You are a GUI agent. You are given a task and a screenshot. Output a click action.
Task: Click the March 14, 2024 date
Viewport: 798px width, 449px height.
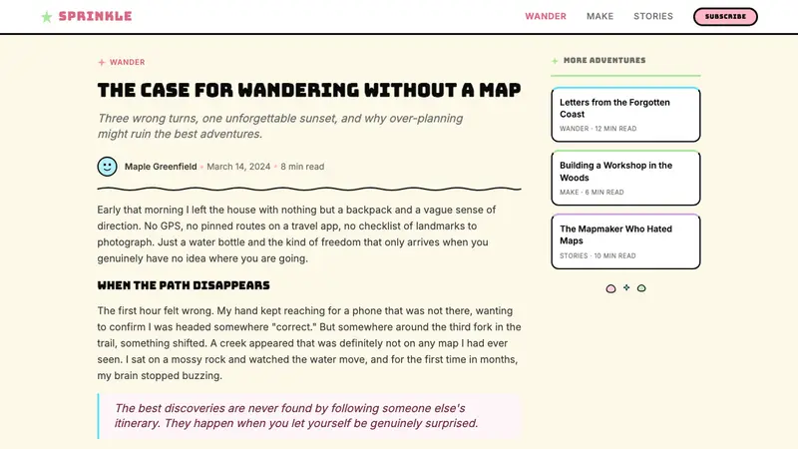click(238, 167)
